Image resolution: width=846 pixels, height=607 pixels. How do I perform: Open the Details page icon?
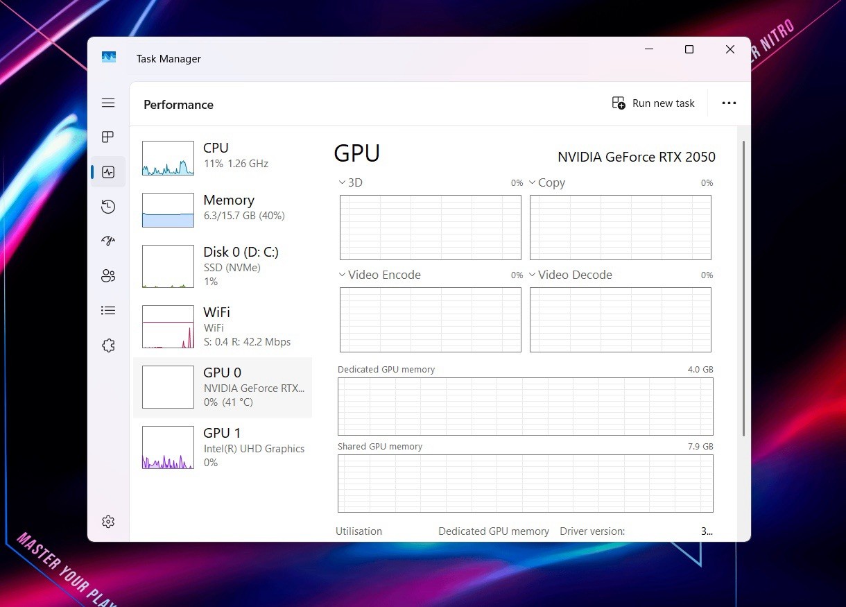(108, 311)
